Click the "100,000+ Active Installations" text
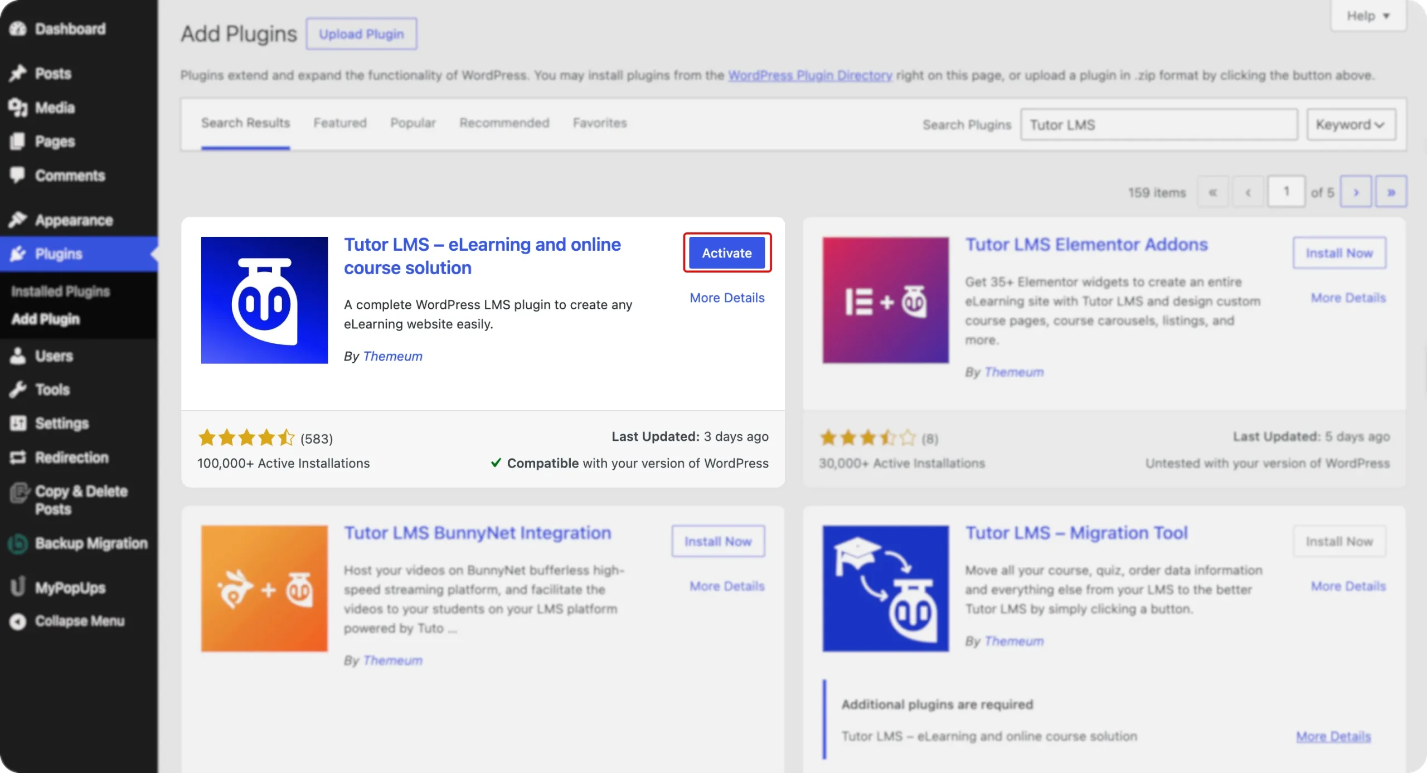This screenshot has height=773, width=1427. click(283, 463)
